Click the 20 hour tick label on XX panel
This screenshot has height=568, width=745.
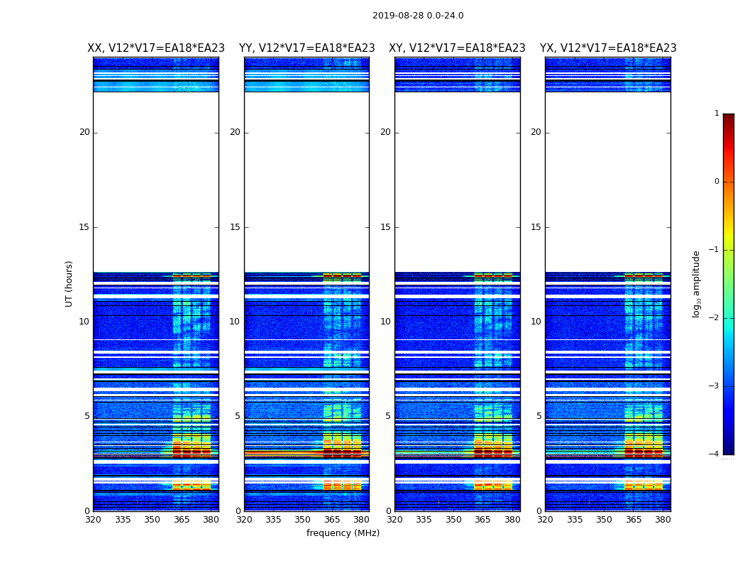(x=84, y=132)
